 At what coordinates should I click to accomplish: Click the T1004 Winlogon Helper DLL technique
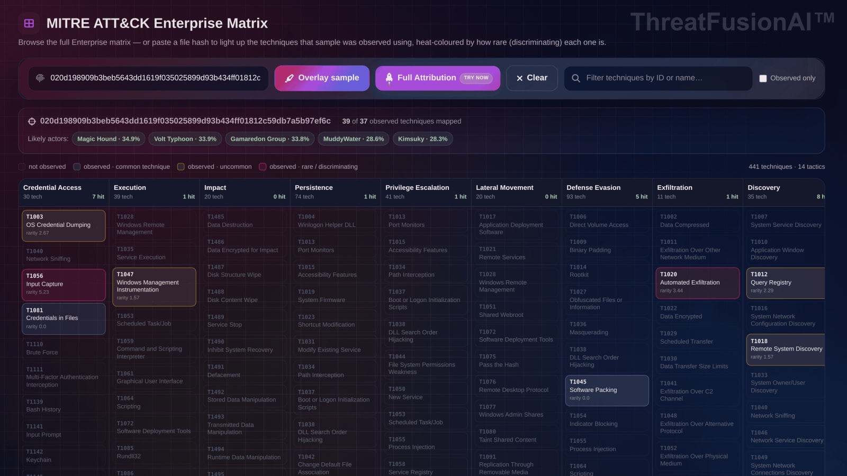click(335, 221)
